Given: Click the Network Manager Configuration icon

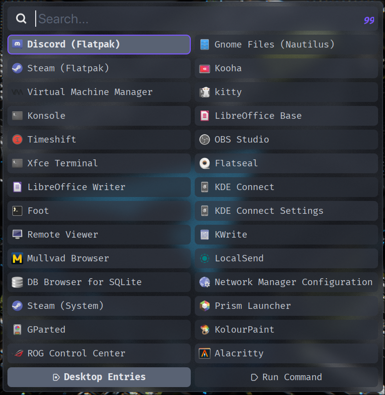Looking at the screenshot, I should point(205,282).
